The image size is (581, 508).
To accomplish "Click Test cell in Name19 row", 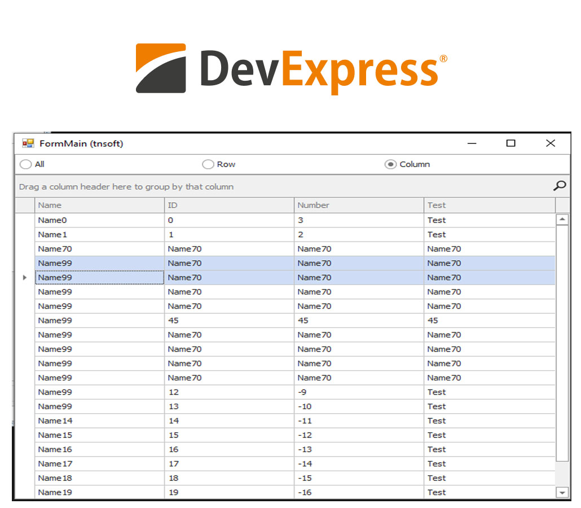I will coord(489,492).
